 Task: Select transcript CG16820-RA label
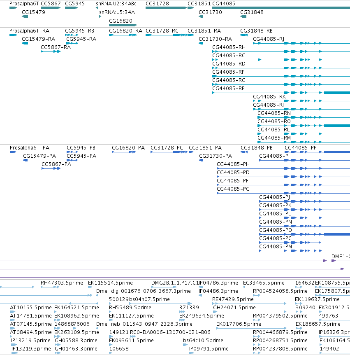pyautogui.click(x=126, y=31)
